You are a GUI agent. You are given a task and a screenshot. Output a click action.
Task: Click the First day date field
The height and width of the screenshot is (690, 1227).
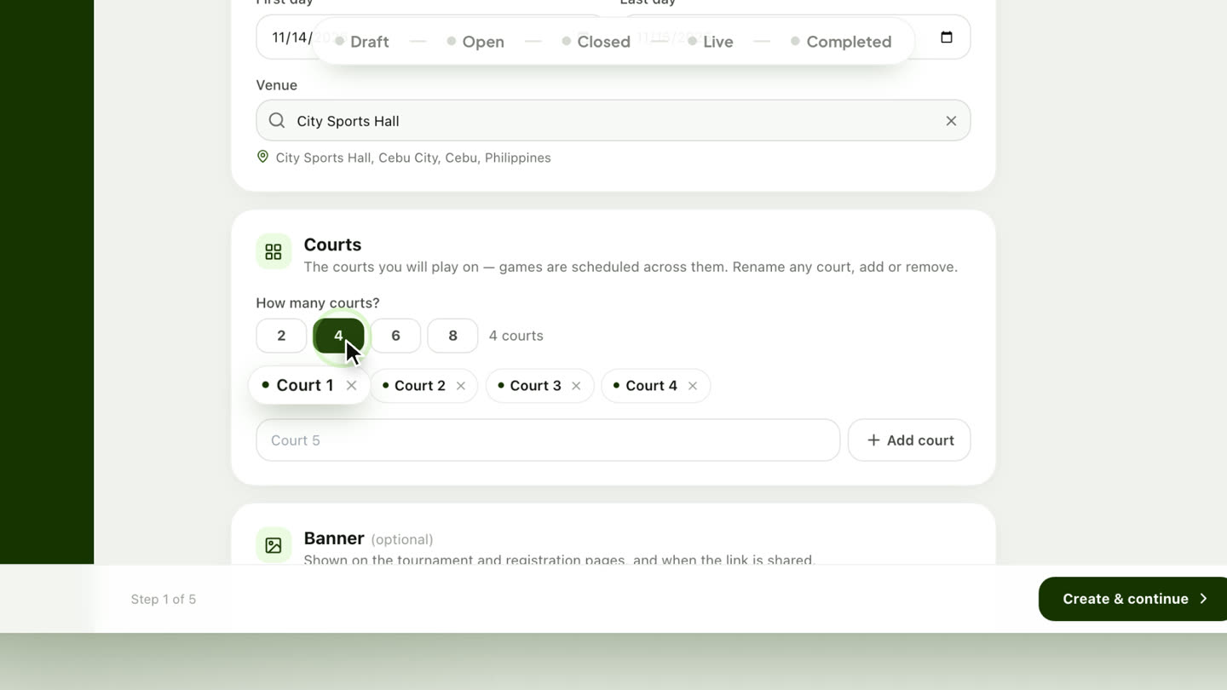pos(430,37)
